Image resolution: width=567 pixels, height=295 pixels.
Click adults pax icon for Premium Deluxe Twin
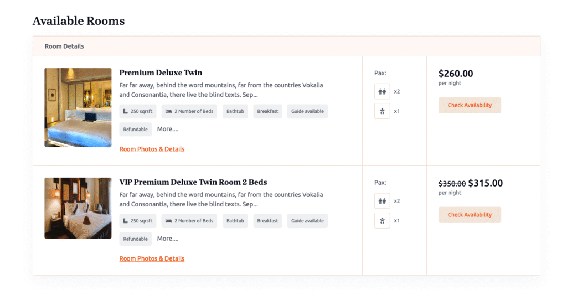point(382,91)
